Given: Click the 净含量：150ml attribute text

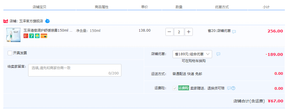Looking at the screenshot, I should [88, 30].
